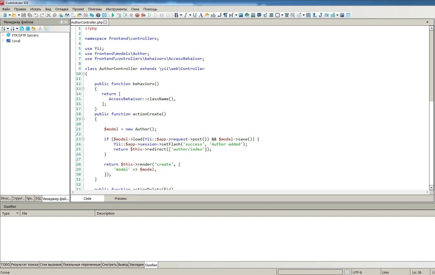This screenshot has width=435, height=275.
Task: Insert an image using the picture icon
Action: (241, 15)
